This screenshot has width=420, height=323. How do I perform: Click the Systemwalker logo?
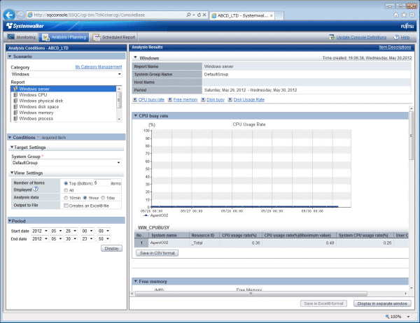(x=25, y=26)
